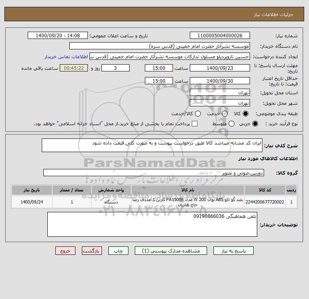
Task: Toggle the اسناد خزانه اسلامی payment checkbox
Action: pos(195,124)
